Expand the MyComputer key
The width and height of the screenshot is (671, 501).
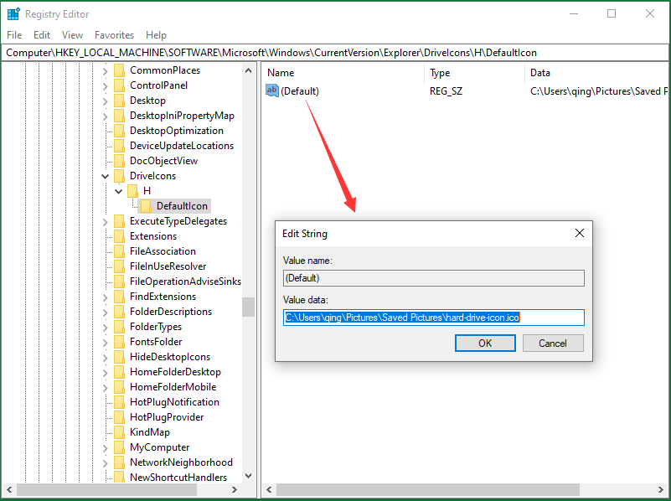click(106, 448)
